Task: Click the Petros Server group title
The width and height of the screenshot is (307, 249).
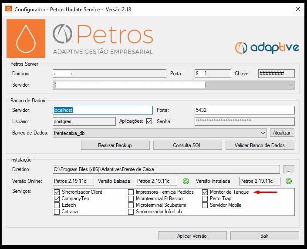Action: [24, 64]
